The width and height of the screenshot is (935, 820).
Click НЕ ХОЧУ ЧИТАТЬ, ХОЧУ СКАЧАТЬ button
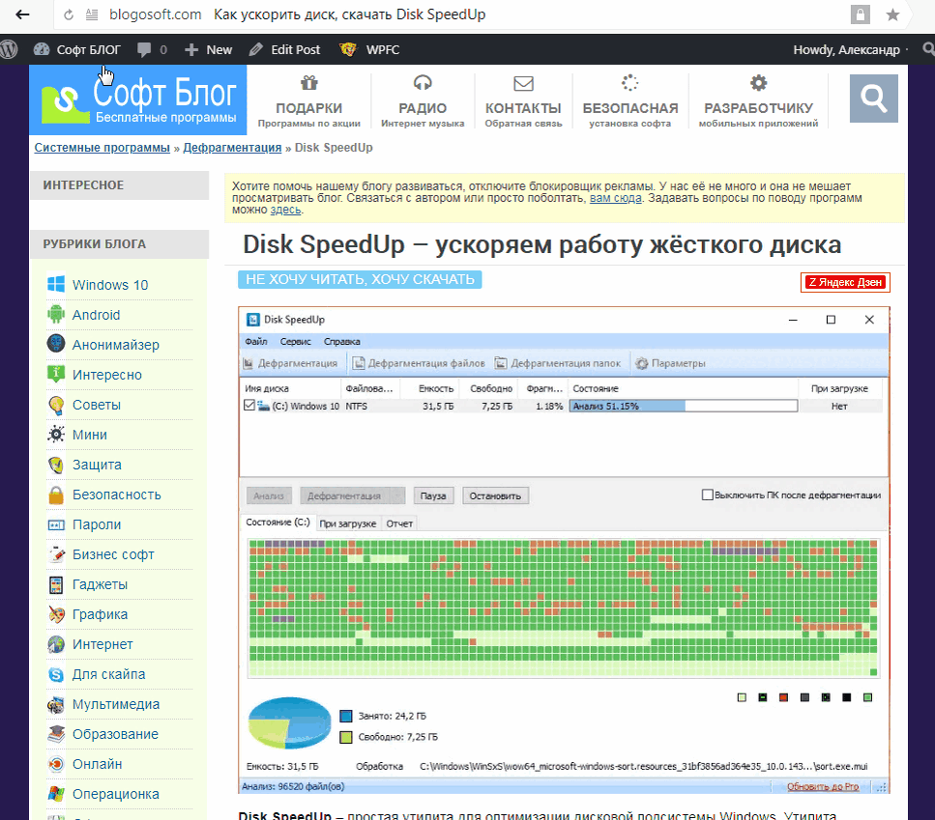[x=360, y=279]
